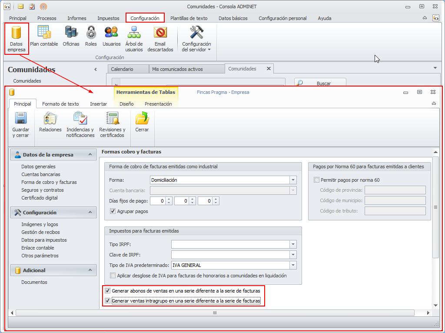
Task: Select Imágenes y logos in sidebar
Action: pyautogui.click(x=40, y=224)
